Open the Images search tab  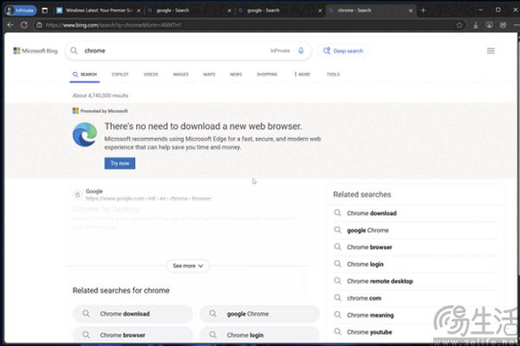pos(181,75)
